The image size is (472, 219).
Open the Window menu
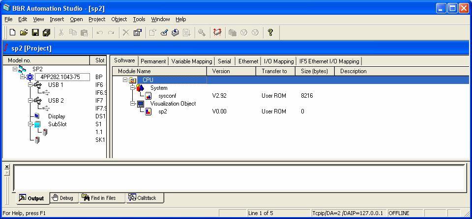[160, 19]
